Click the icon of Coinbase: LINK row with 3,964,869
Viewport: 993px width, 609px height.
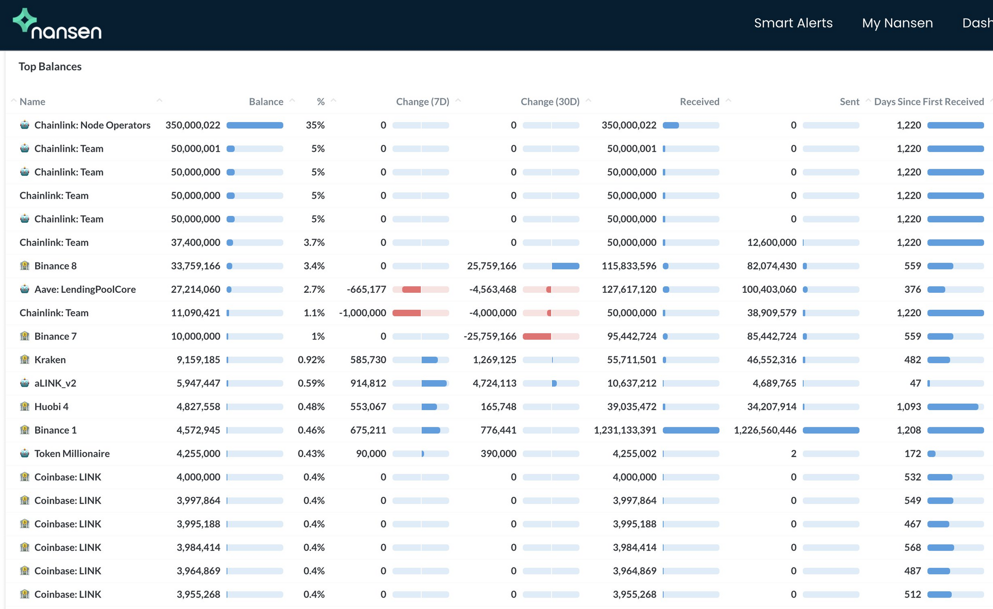[24, 570]
